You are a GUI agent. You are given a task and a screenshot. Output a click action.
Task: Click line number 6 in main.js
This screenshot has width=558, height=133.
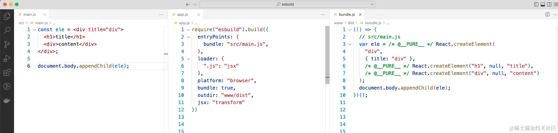point(29,66)
